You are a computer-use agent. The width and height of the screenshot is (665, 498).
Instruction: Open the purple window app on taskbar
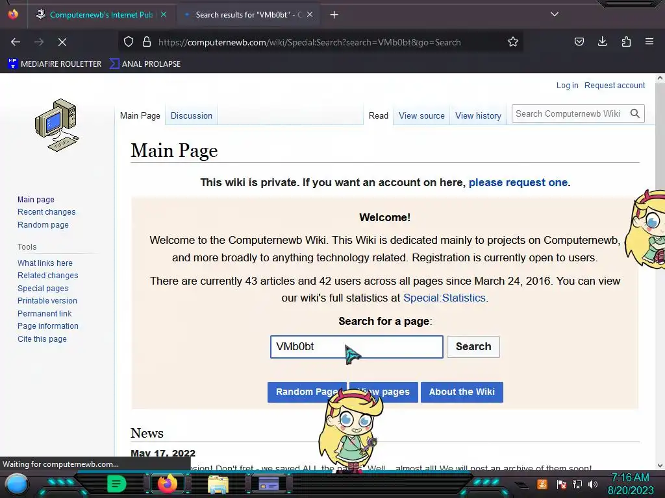coord(268,484)
